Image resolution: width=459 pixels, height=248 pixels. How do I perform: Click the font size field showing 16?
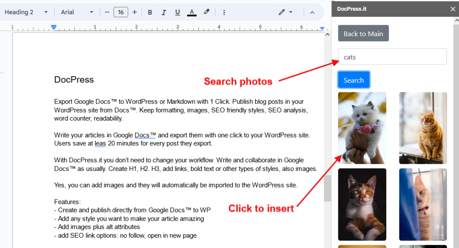[x=121, y=12]
